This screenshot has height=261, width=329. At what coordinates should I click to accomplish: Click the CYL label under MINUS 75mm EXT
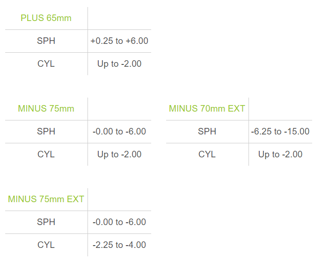click(x=46, y=245)
